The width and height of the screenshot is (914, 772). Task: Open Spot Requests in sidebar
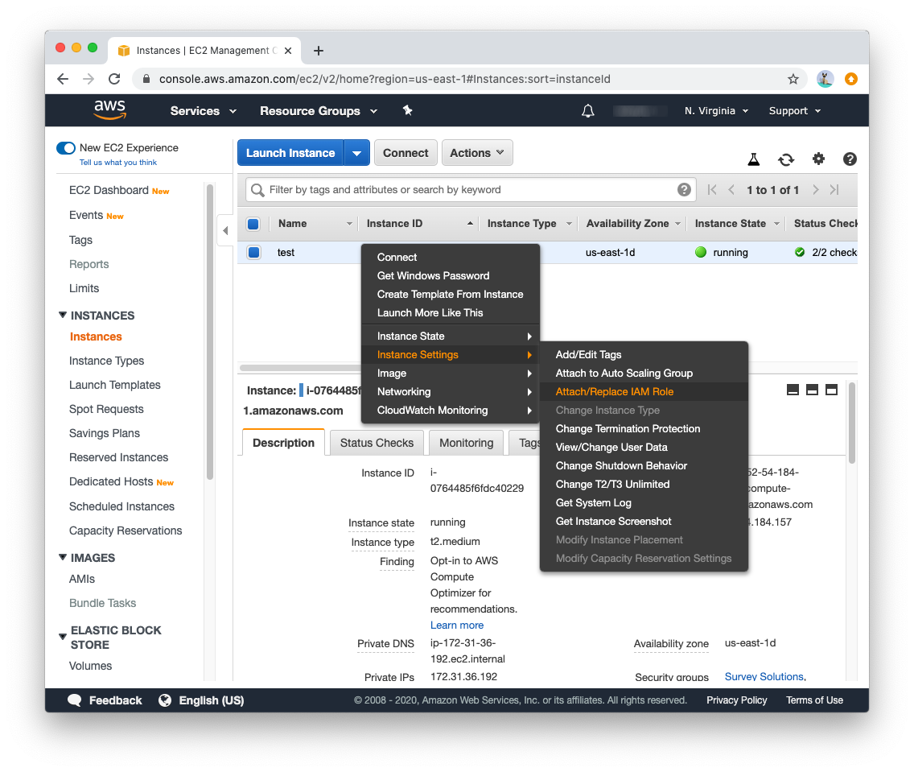(x=106, y=409)
